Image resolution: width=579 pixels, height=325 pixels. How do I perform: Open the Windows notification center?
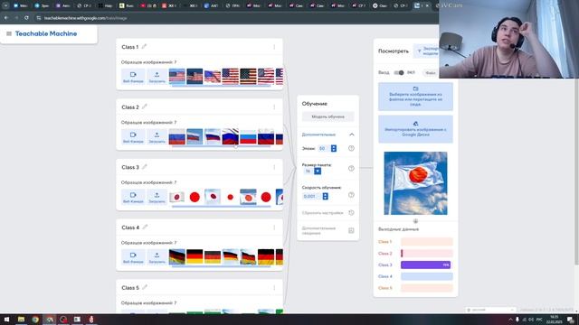click(x=571, y=320)
